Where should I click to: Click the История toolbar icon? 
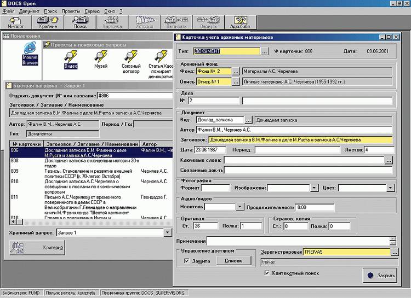(145, 22)
